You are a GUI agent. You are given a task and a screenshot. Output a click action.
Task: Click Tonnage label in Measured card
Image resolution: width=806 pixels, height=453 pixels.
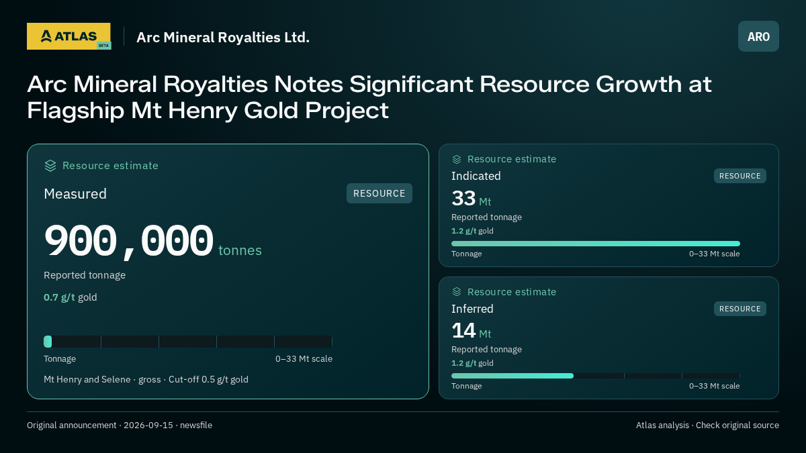(x=60, y=359)
